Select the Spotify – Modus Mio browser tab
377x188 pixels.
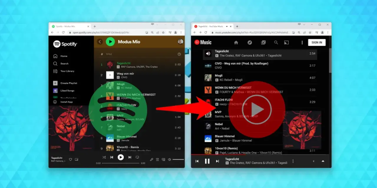[71, 26]
